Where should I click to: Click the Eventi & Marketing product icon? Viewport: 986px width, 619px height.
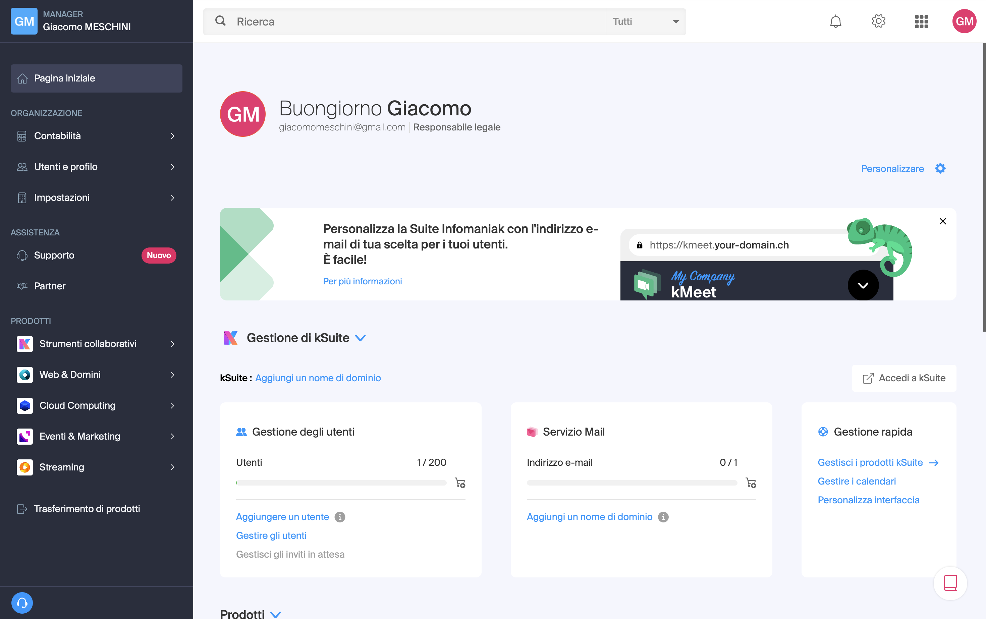(24, 436)
